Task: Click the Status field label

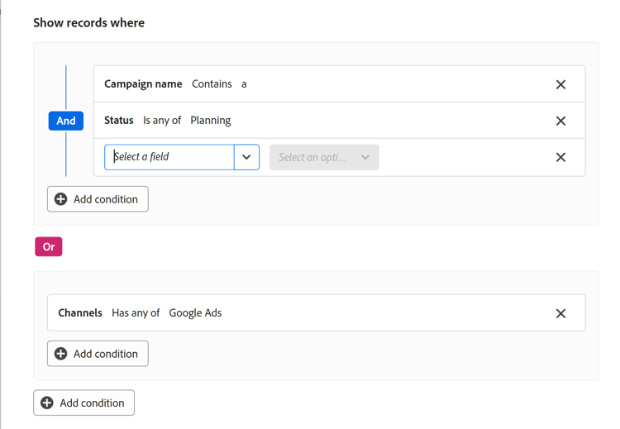Action: point(119,121)
